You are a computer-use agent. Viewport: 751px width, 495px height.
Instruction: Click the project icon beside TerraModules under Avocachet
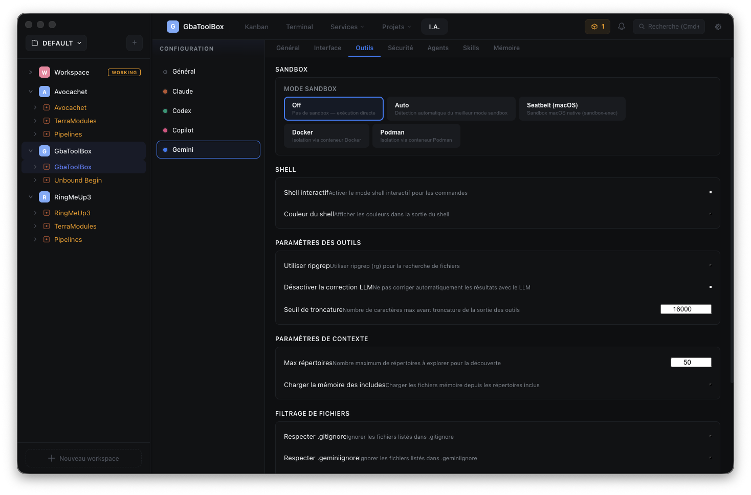click(x=47, y=121)
